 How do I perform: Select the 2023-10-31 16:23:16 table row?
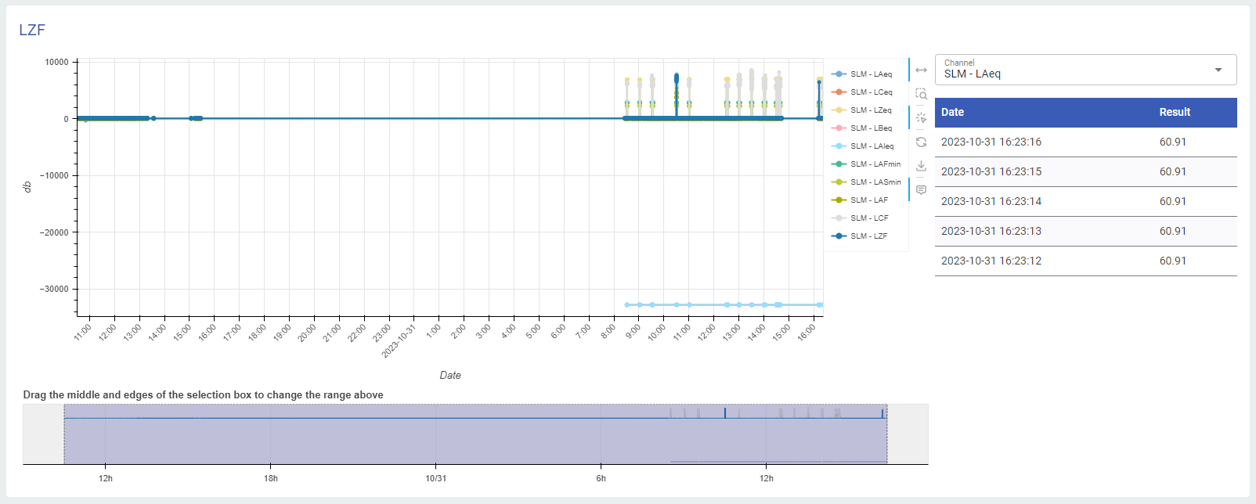tap(1085, 142)
